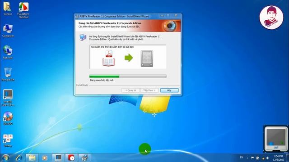289x162 pixels.
Task: Click the 'Đang sao chép tệp mới' status text
Action: click(x=102, y=80)
